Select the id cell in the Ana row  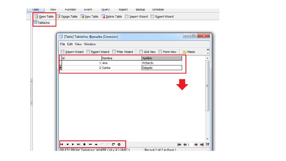pyautogui.click(x=82, y=63)
